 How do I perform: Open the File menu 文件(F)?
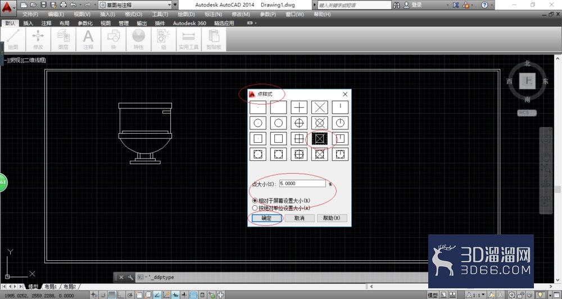(x=30, y=15)
